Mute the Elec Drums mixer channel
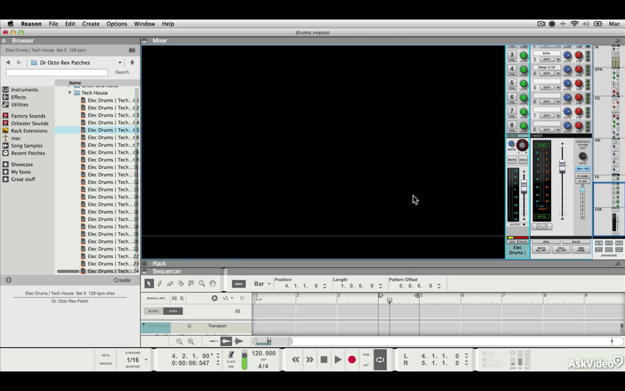This screenshot has width=625, height=391. [512, 160]
